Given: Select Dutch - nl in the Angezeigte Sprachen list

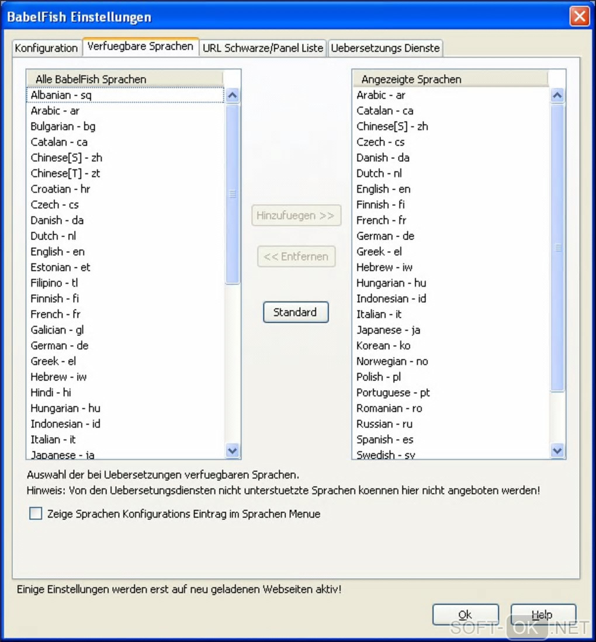Looking at the screenshot, I should (451, 173).
